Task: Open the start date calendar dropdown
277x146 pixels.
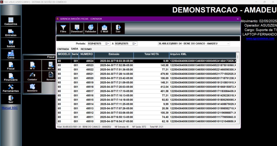Action: point(107,44)
